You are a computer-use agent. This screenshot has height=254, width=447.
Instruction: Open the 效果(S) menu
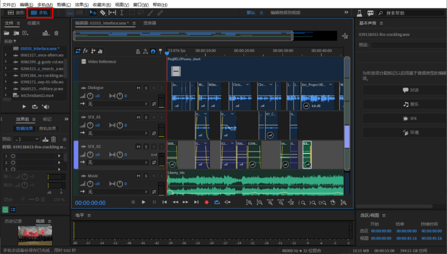click(82, 5)
